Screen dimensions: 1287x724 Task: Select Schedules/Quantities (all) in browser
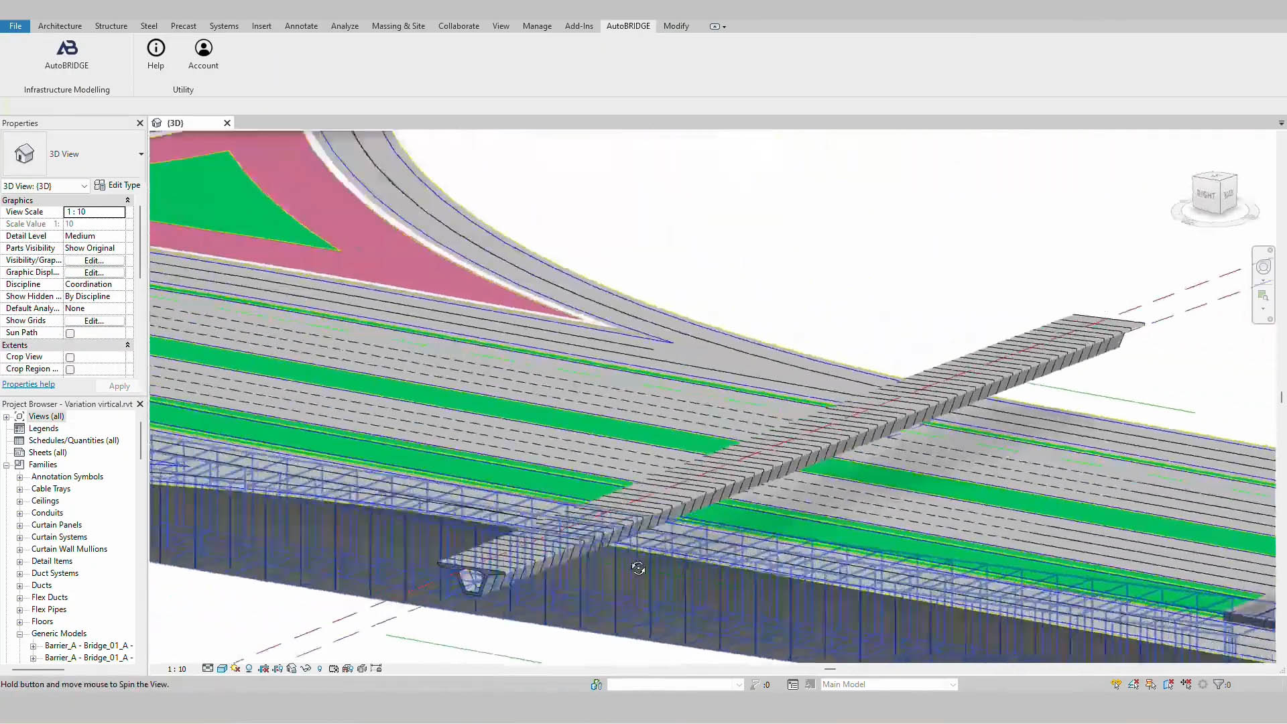click(x=74, y=440)
